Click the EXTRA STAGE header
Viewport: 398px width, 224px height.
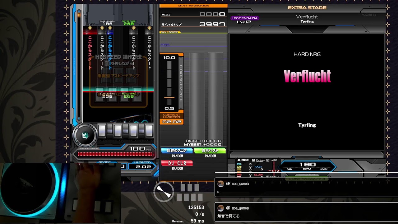pyautogui.click(x=307, y=7)
